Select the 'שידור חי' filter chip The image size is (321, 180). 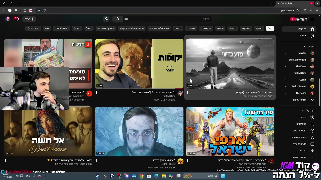pos(191,28)
